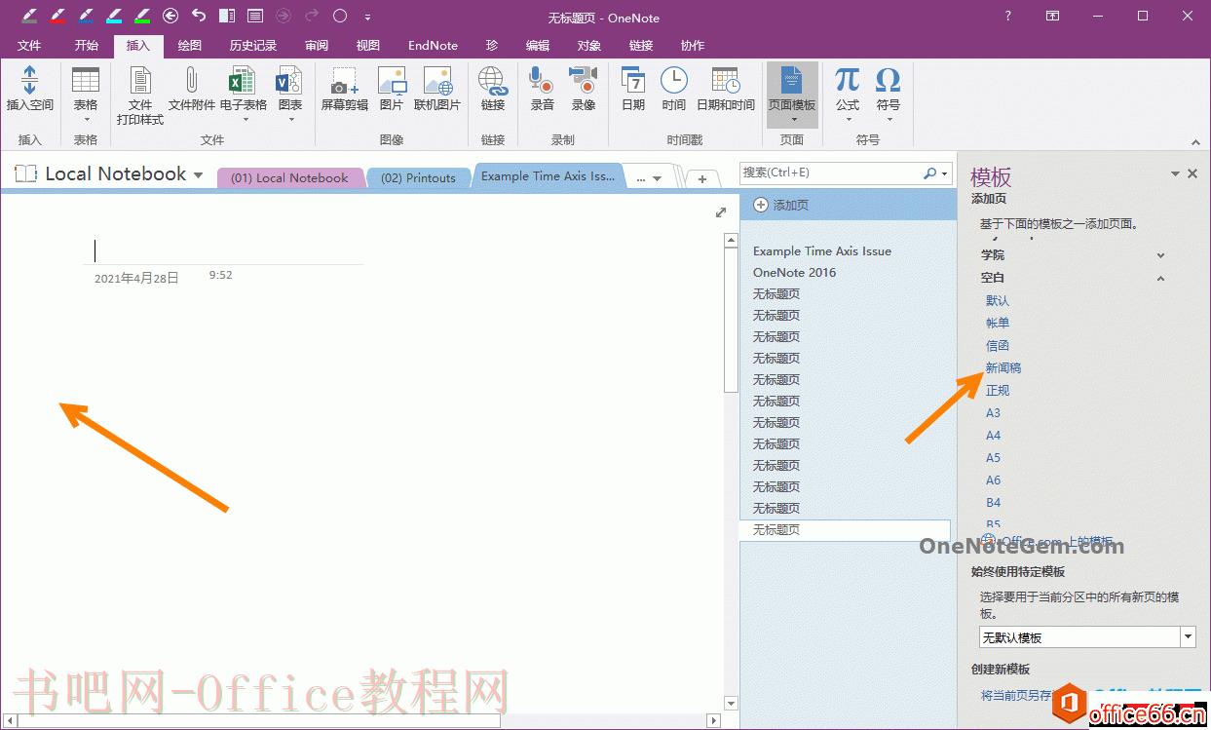Click the page date 2021年4月28日
The width and height of the screenshot is (1211, 730).
[x=136, y=278]
